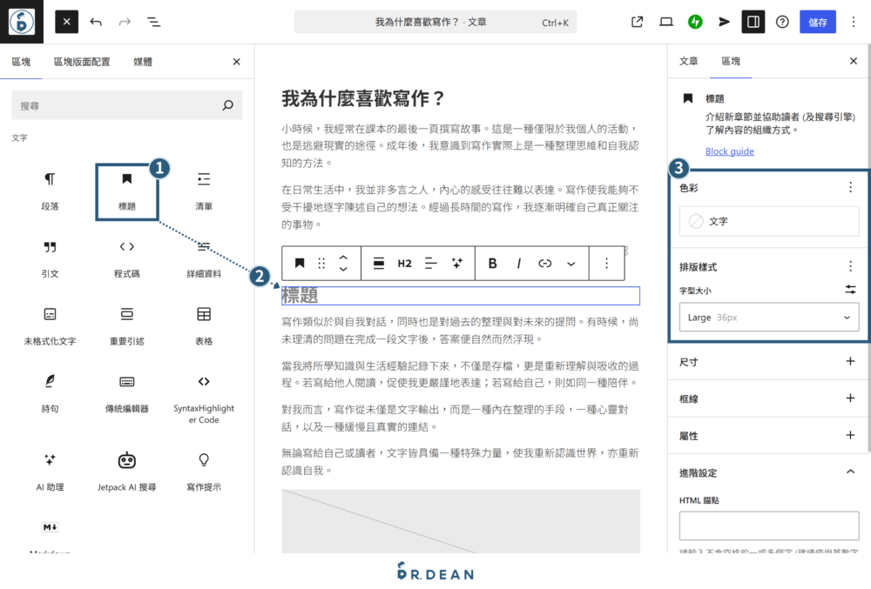Apply bold formatting in block toolbar
This screenshot has width=871, height=589.
click(492, 263)
